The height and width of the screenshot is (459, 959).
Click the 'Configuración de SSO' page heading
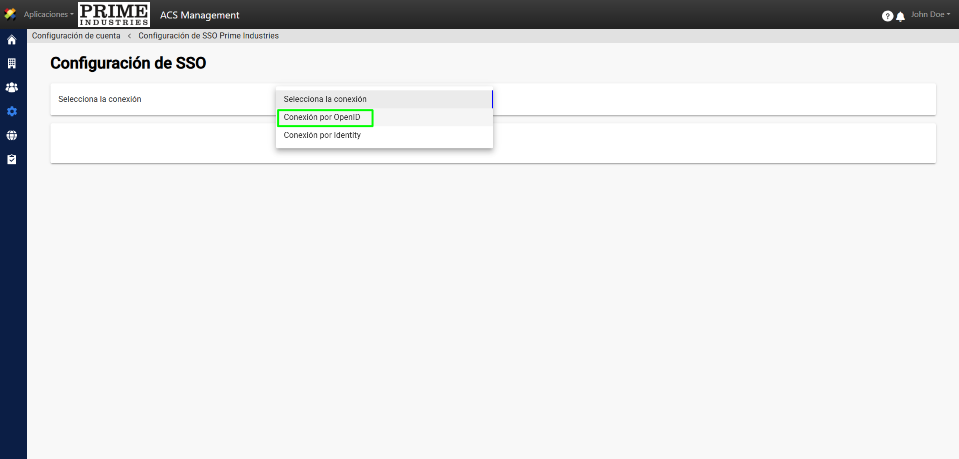[128, 63]
